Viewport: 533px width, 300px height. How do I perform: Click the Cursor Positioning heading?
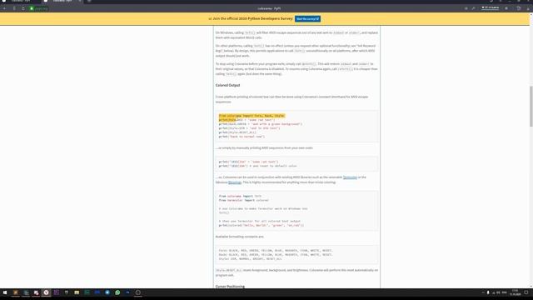coord(230,287)
